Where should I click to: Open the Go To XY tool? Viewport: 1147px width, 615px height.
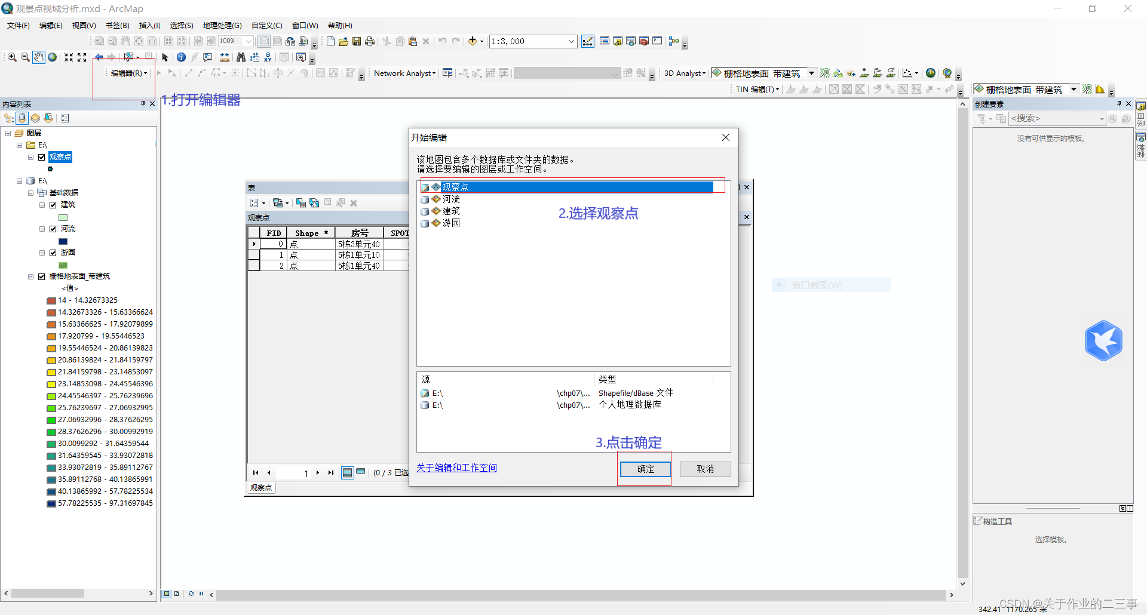(x=268, y=57)
